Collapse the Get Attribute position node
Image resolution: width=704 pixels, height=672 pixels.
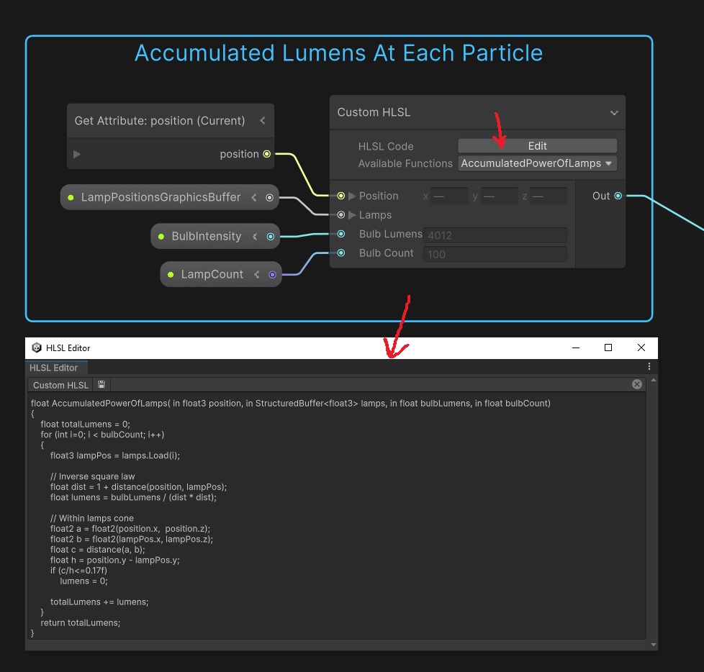tap(263, 121)
